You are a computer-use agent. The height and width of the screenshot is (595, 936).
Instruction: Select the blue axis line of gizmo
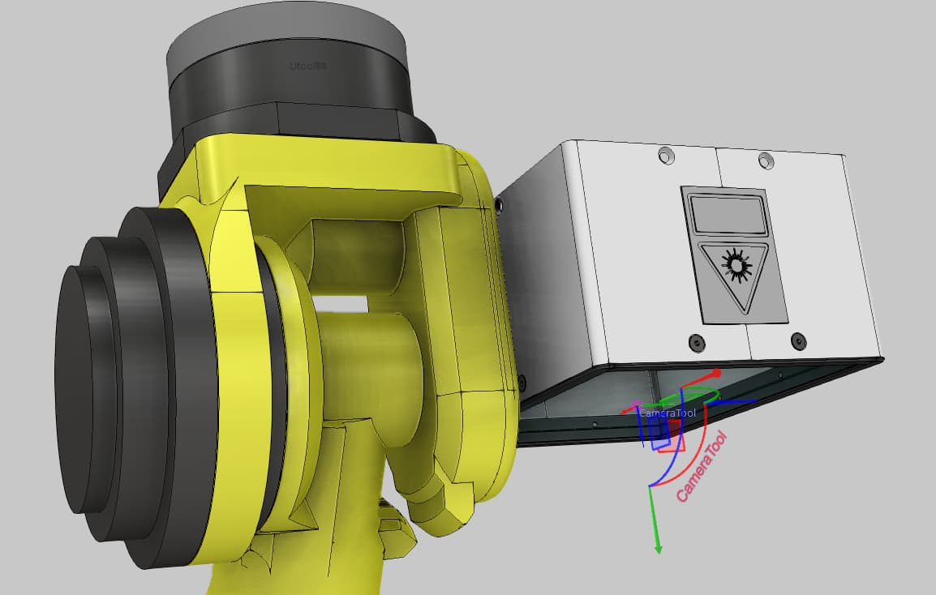click(x=732, y=401)
